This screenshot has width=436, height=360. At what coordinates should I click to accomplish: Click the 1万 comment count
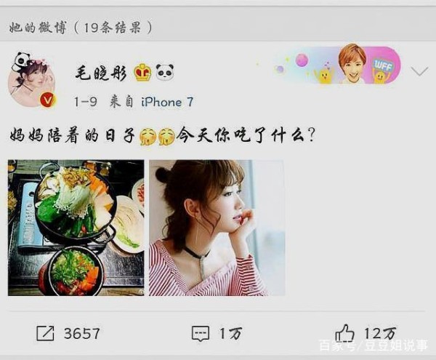(231, 333)
